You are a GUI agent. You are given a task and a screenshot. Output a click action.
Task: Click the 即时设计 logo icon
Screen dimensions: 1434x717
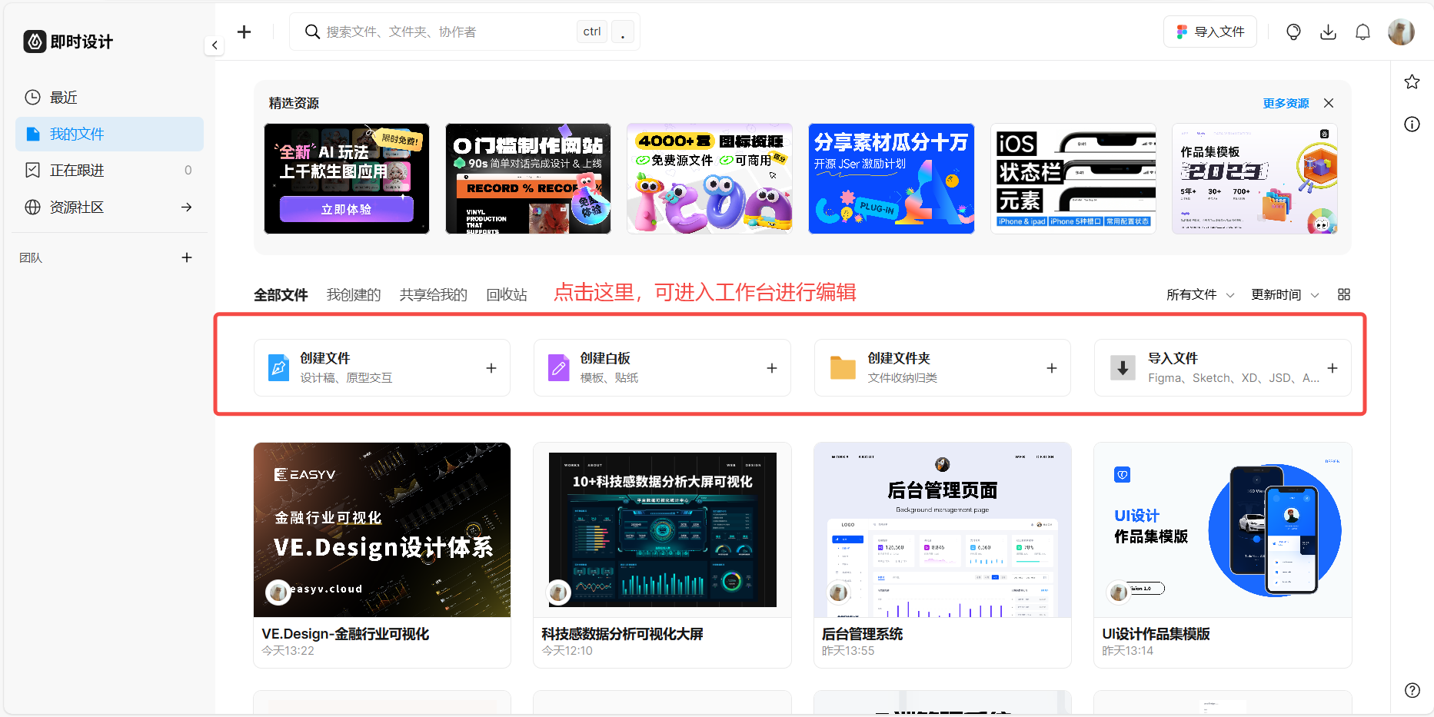click(x=35, y=41)
